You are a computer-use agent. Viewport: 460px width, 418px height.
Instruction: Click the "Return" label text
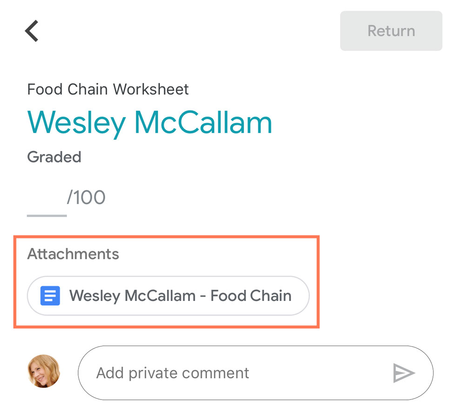tap(391, 31)
